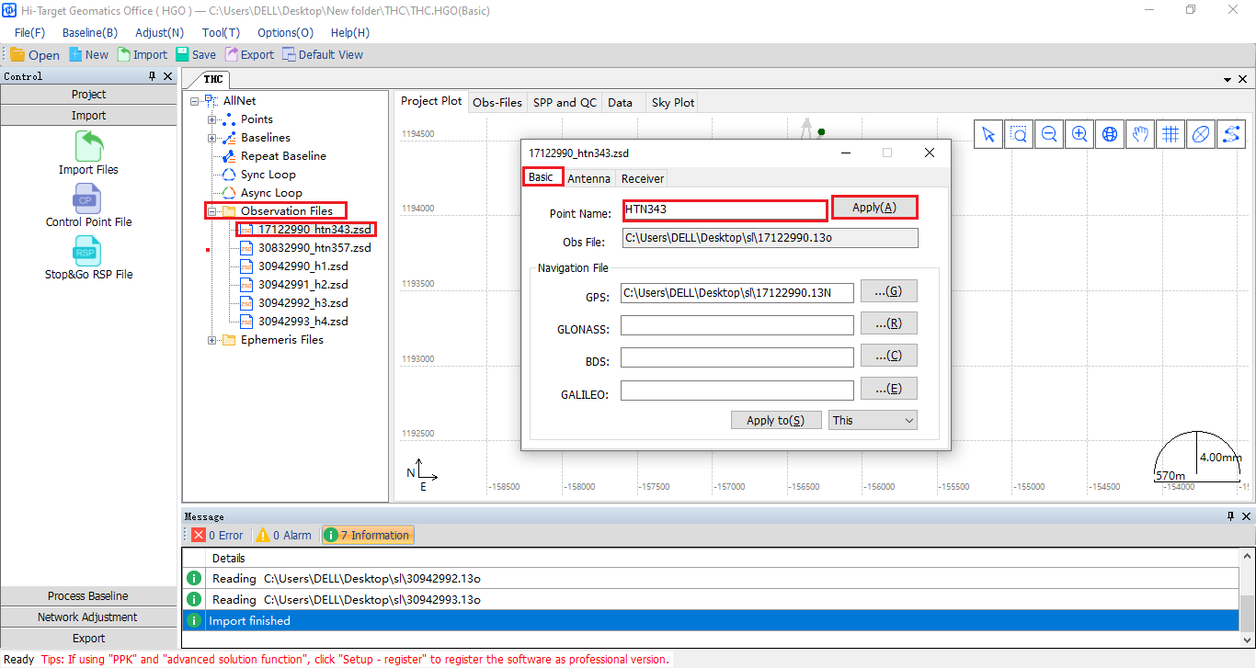Click the globe full-view icon
Viewport: 1256px width, 668px height.
pyautogui.click(x=1110, y=135)
